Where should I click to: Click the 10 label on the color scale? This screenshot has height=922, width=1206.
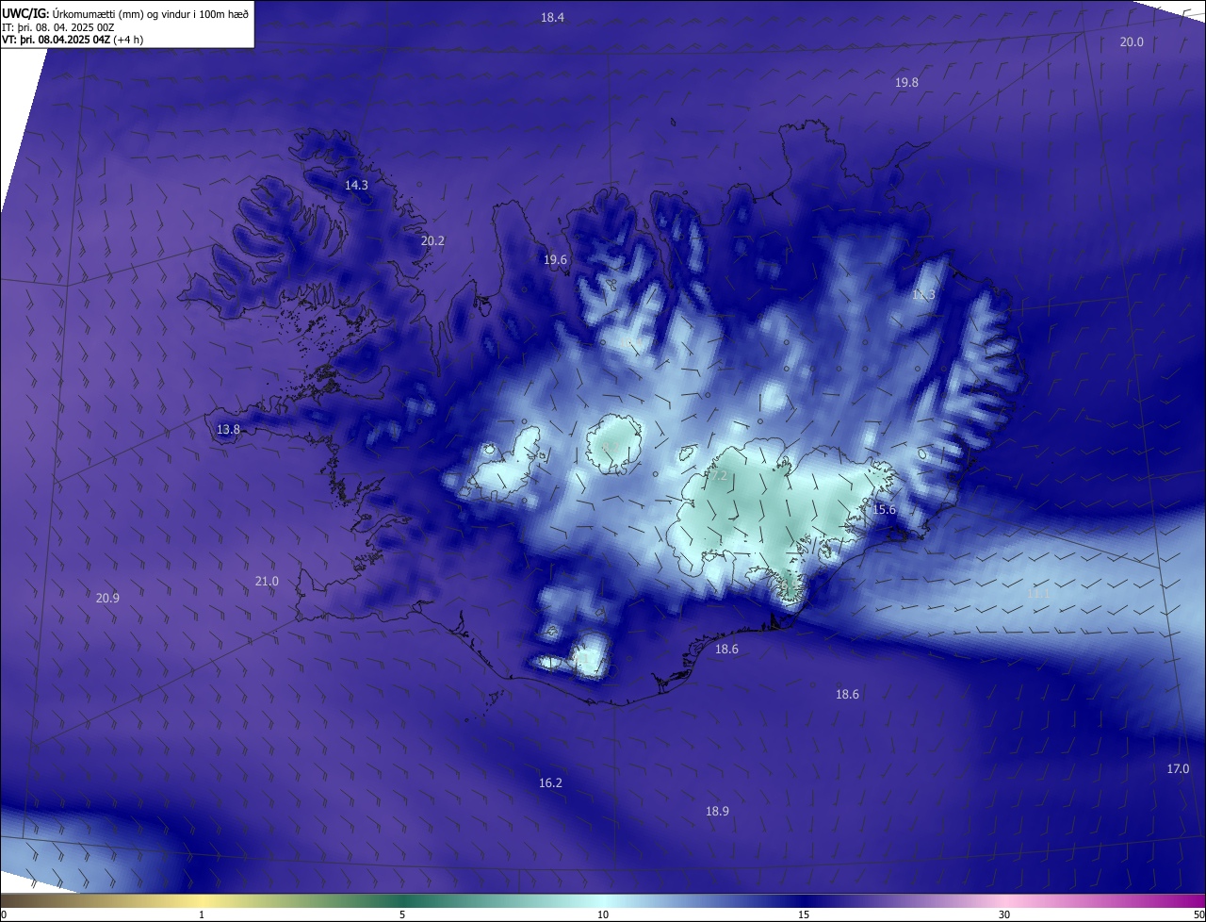click(x=603, y=914)
